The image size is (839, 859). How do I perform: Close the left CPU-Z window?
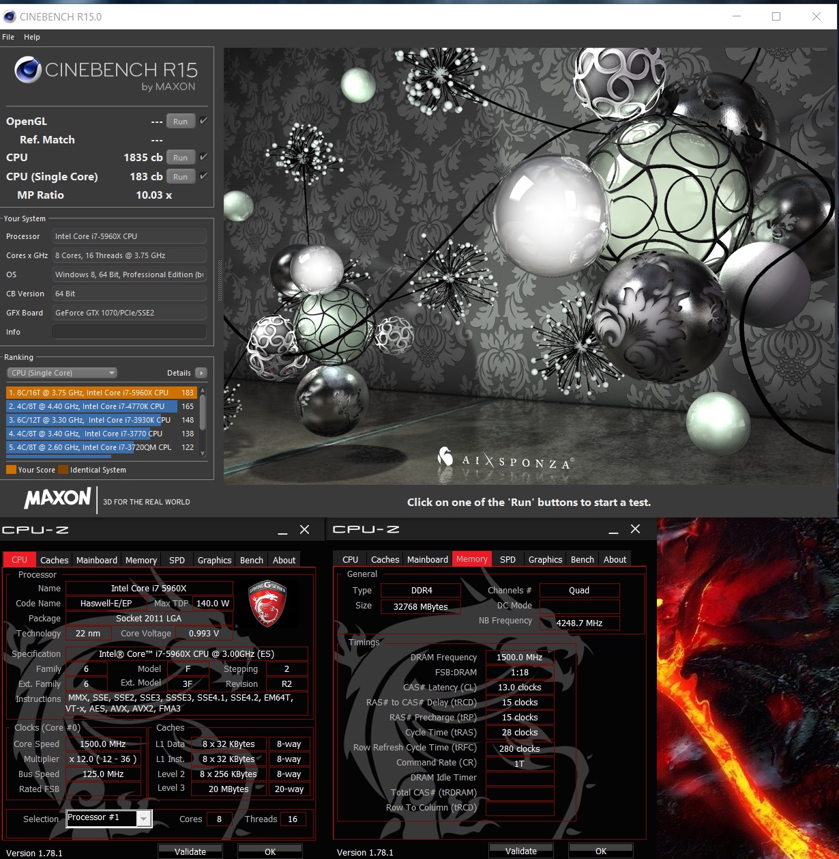point(305,529)
